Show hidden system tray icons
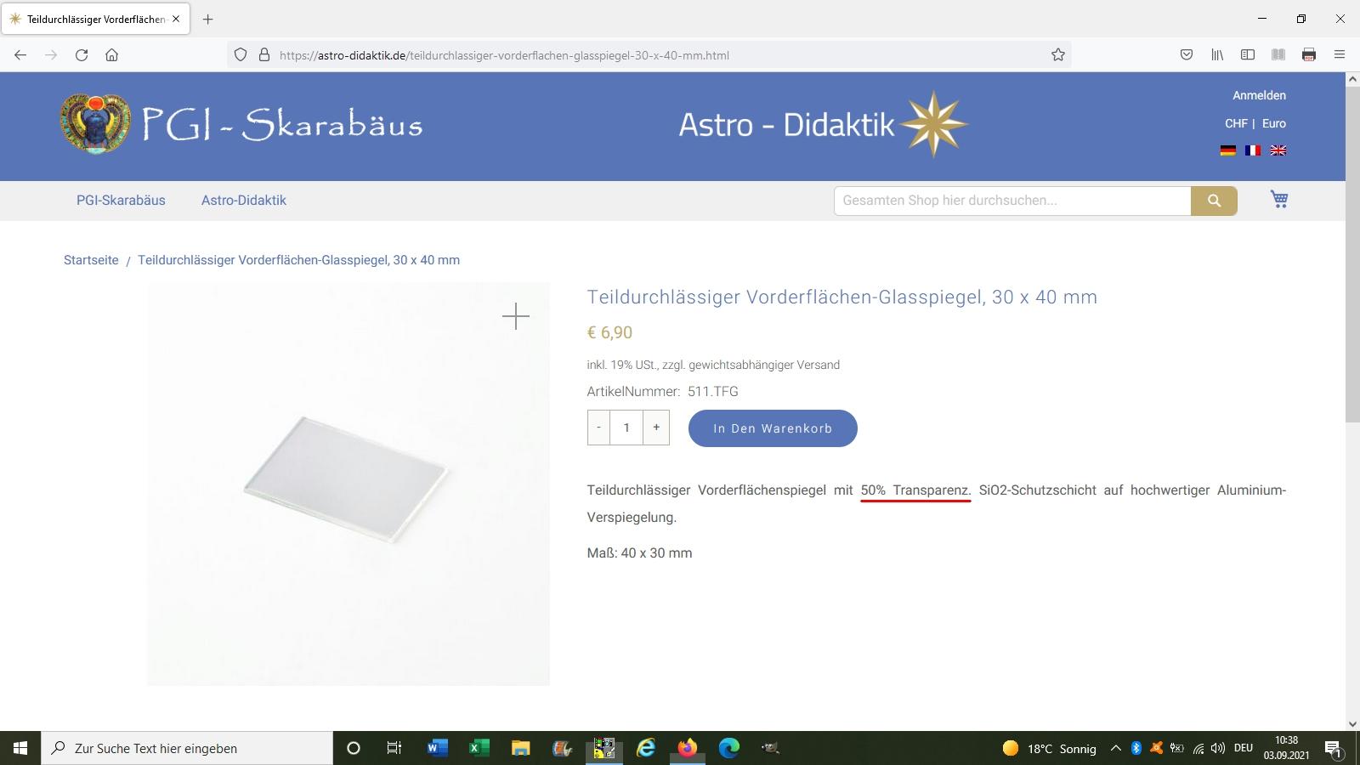 pos(1116,748)
